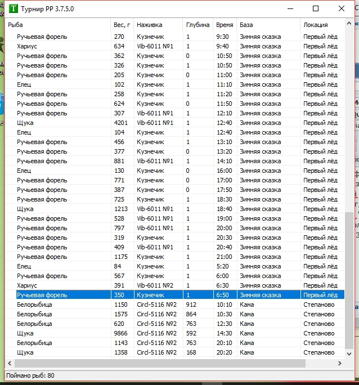Click the vertical scrollbar thumb
This screenshot has width=359, height=385.
[349, 280]
